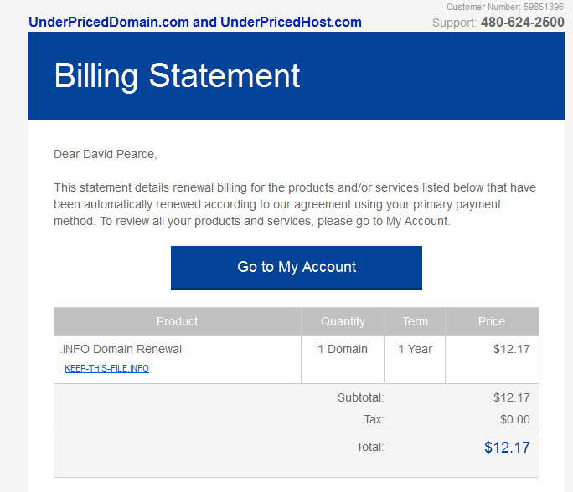Image resolution: width=573 pixels, height=492 pixels.
Task: Click the Price column header
Action: pos(492,321)
